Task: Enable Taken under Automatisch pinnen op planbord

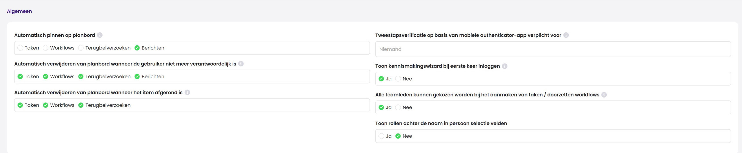Action: coord(20,48)
